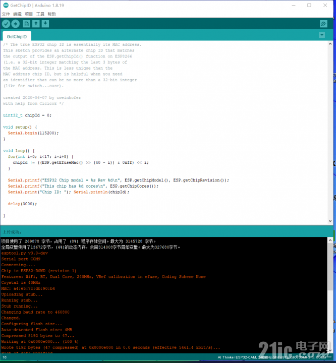The height and width of the screenshot is (363, 336).
Task: Click the 'for(int i=0; i<17; i=i+8)' line
Action: coord(41,157)
